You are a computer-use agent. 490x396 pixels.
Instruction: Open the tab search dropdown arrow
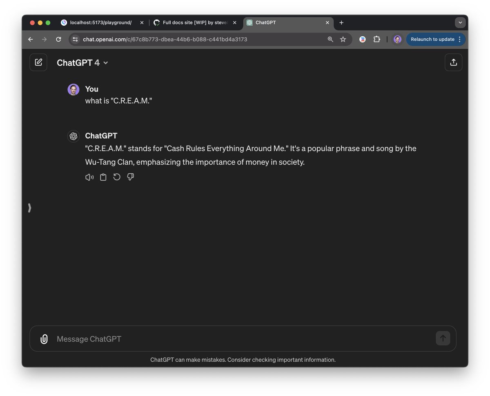coord(460,23)
